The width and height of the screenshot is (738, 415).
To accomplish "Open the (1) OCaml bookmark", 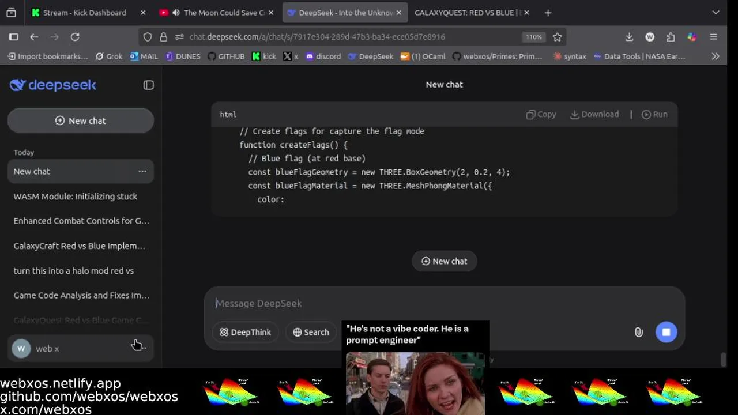I will [423, 56].
